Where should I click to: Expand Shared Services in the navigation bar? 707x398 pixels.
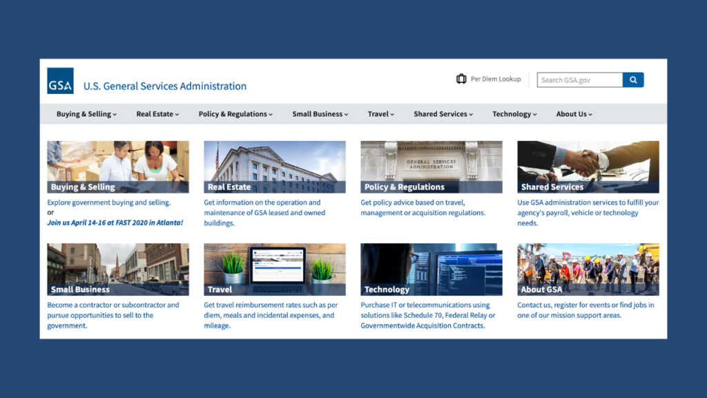(443, 114)
